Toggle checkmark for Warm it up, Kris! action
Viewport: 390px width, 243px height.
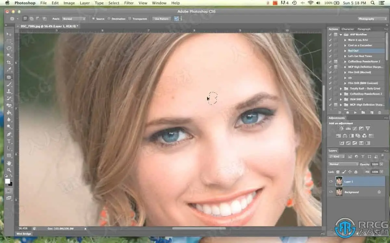point(330,40)
